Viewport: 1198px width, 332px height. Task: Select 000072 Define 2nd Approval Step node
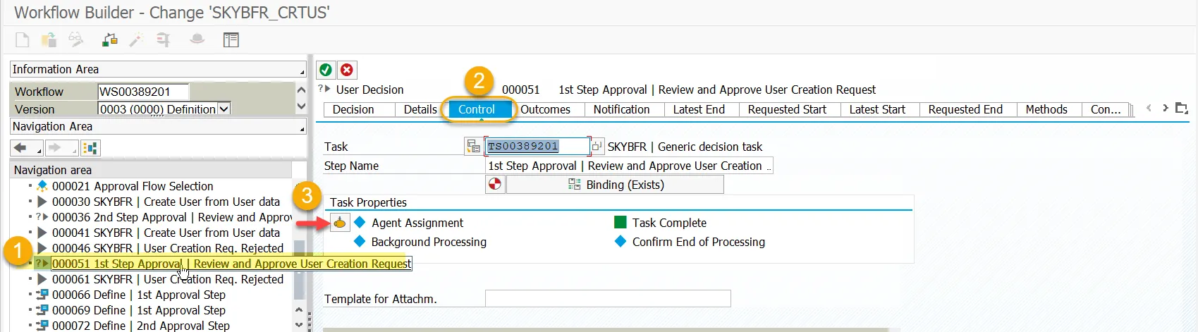[141, 326]
